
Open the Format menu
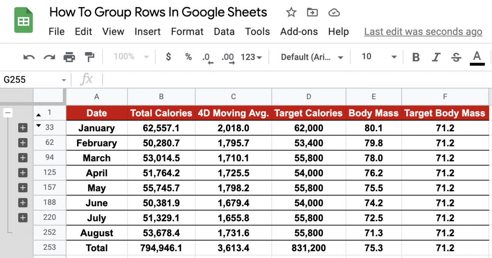(187, 32)
